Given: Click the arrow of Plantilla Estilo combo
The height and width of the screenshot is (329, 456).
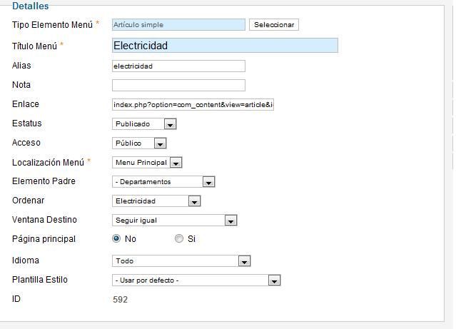Looking at the screenshot, I should [x=274, y=280].
